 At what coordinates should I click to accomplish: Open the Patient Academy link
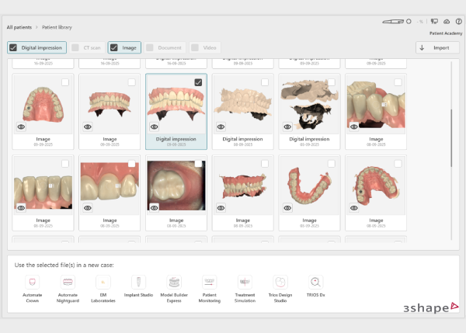point(446,33)
